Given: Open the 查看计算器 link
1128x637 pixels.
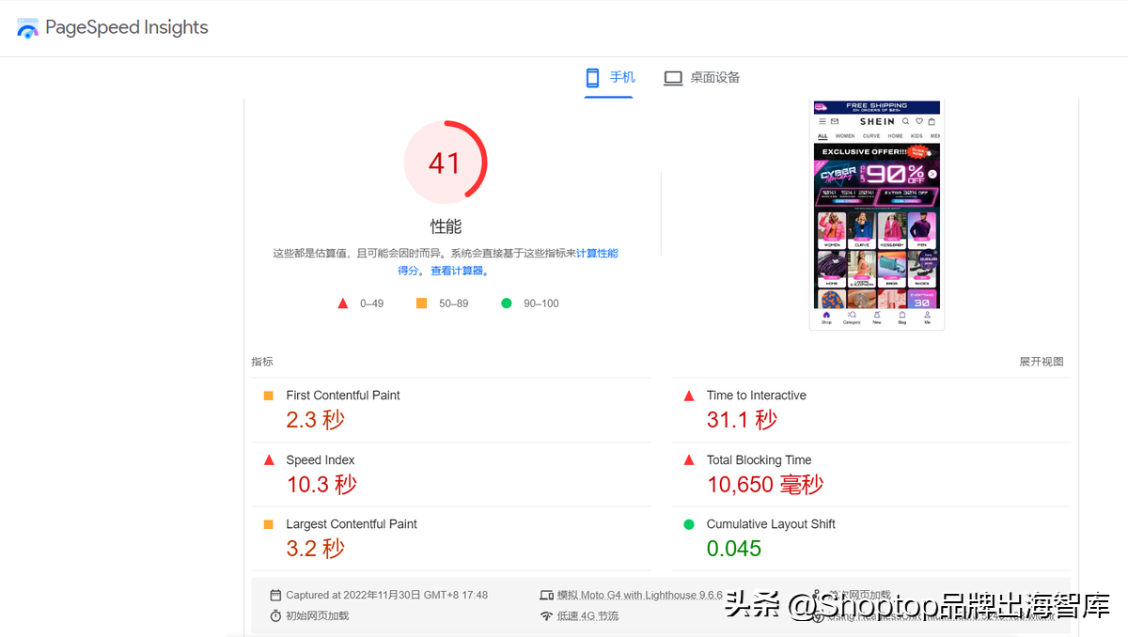Looking at the screenshot, I should [457, 271].
